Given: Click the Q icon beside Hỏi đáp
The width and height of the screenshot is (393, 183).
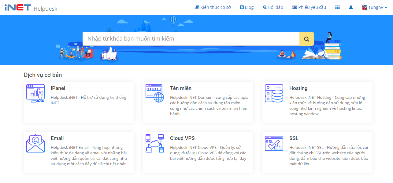Looking at the screenshot, I should point(265,7).
